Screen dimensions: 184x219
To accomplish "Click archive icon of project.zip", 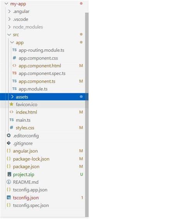I will pyautogui.click(x=9, y=174).
